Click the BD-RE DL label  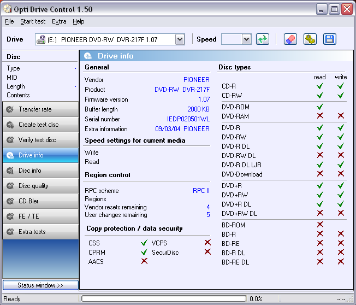tap(235, 262)
